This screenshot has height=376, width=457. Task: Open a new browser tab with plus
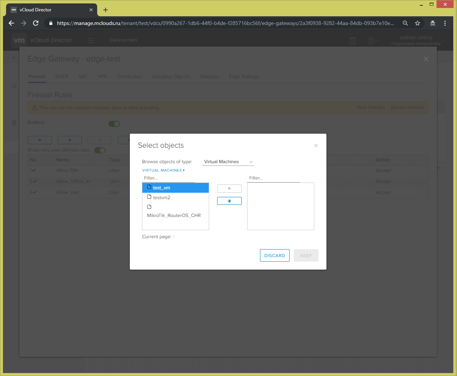[106, 10]
